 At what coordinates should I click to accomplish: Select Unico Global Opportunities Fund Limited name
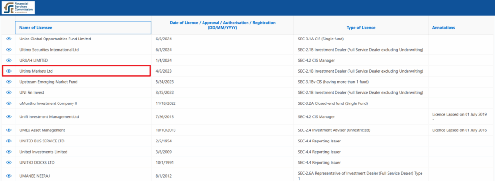click(55, 39)
